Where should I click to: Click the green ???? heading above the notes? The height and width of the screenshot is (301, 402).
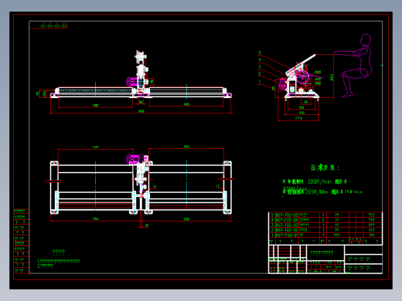pyautogui.click(x=59, y=252)
